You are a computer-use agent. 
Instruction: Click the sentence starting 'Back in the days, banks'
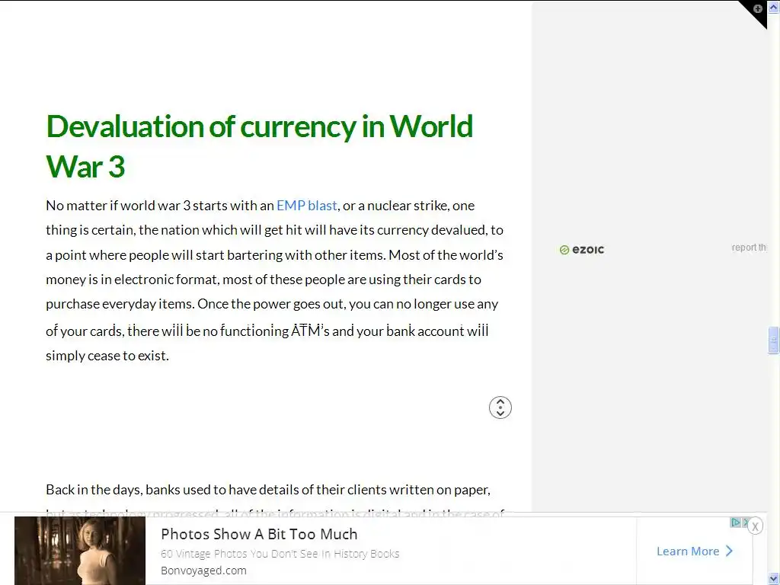268,490
